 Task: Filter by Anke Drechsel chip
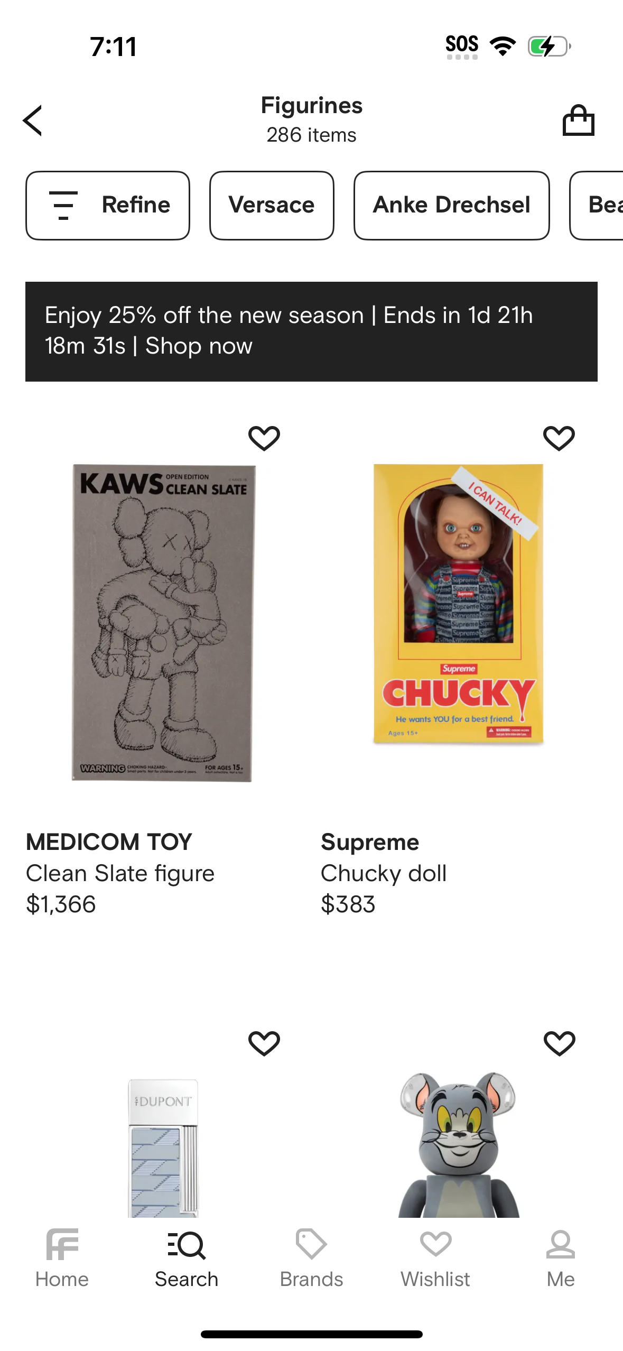[451, 205]
